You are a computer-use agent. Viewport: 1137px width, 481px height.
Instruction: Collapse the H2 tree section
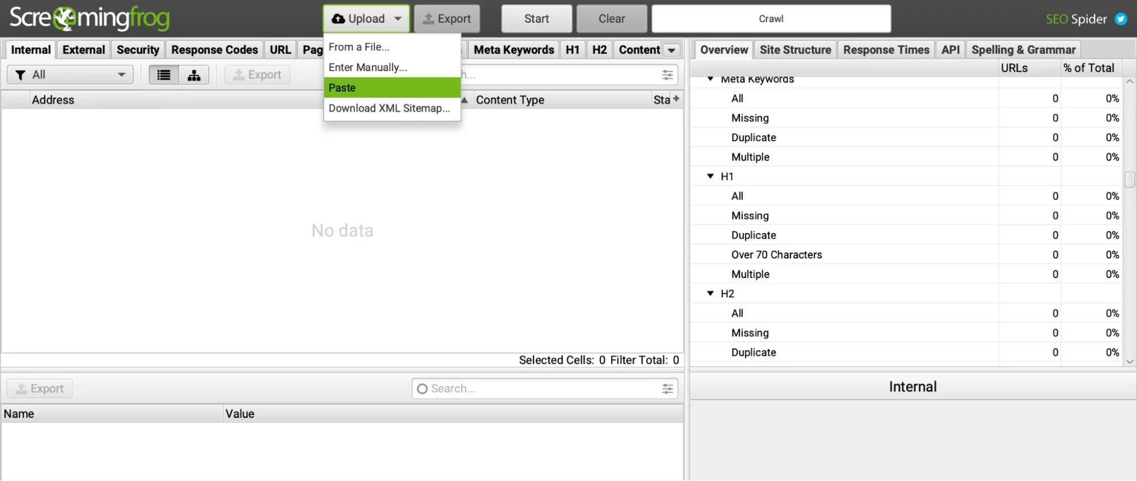[710, 293]
